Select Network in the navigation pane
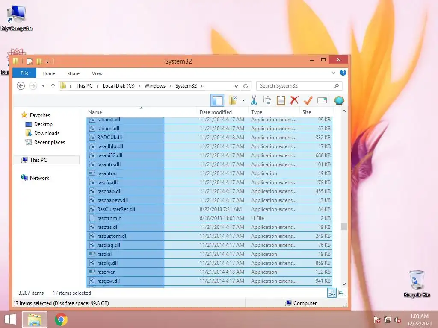The width and height of the screenshot is (438, 328). point(39,178)
